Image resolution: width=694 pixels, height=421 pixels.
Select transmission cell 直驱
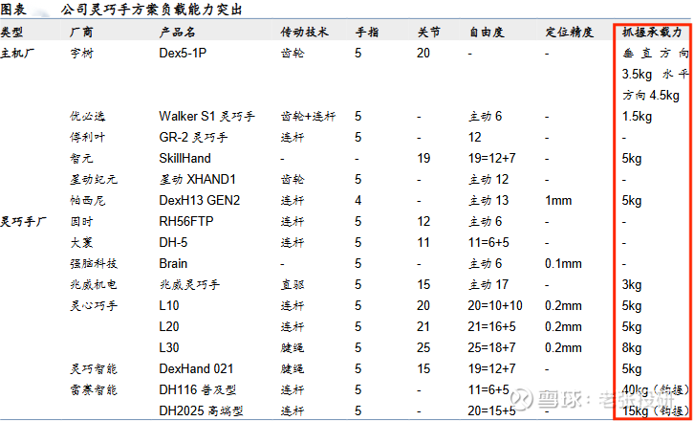(x=293, y=284)
